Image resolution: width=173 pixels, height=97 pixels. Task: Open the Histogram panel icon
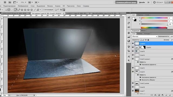pos(129,37)
